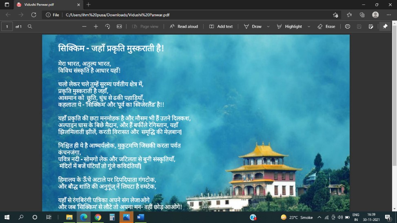Screen dimensions: 397x223
Task: Fit PDF to page width
Action: click(119, 26)
